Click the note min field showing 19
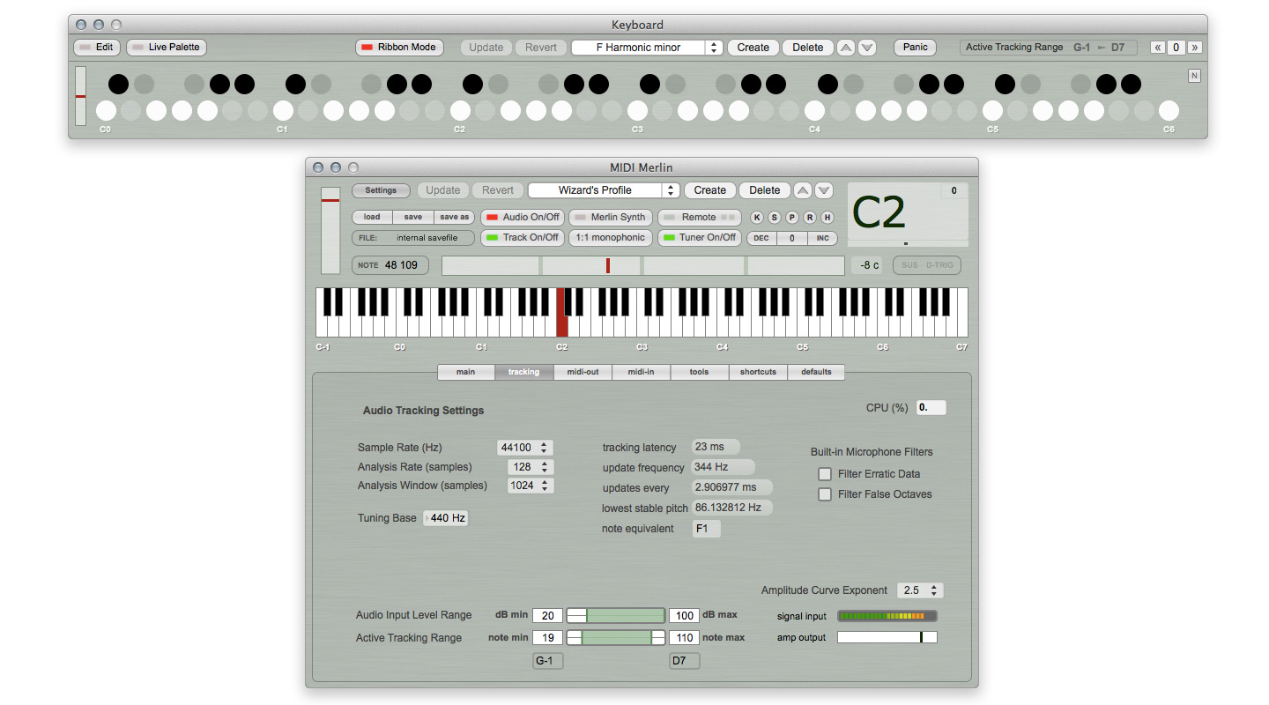This screenshot has width=1269, height=705. (547, 637)
